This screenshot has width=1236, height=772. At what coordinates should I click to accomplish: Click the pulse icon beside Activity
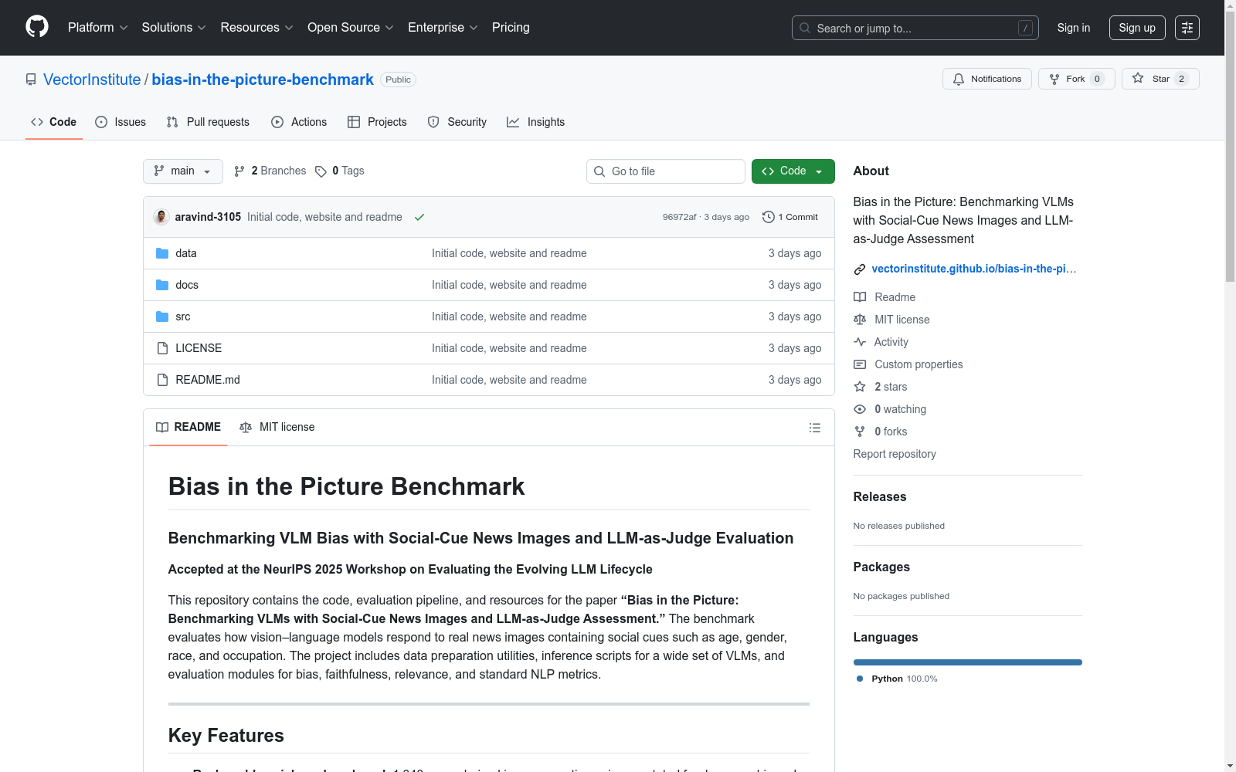860,342
